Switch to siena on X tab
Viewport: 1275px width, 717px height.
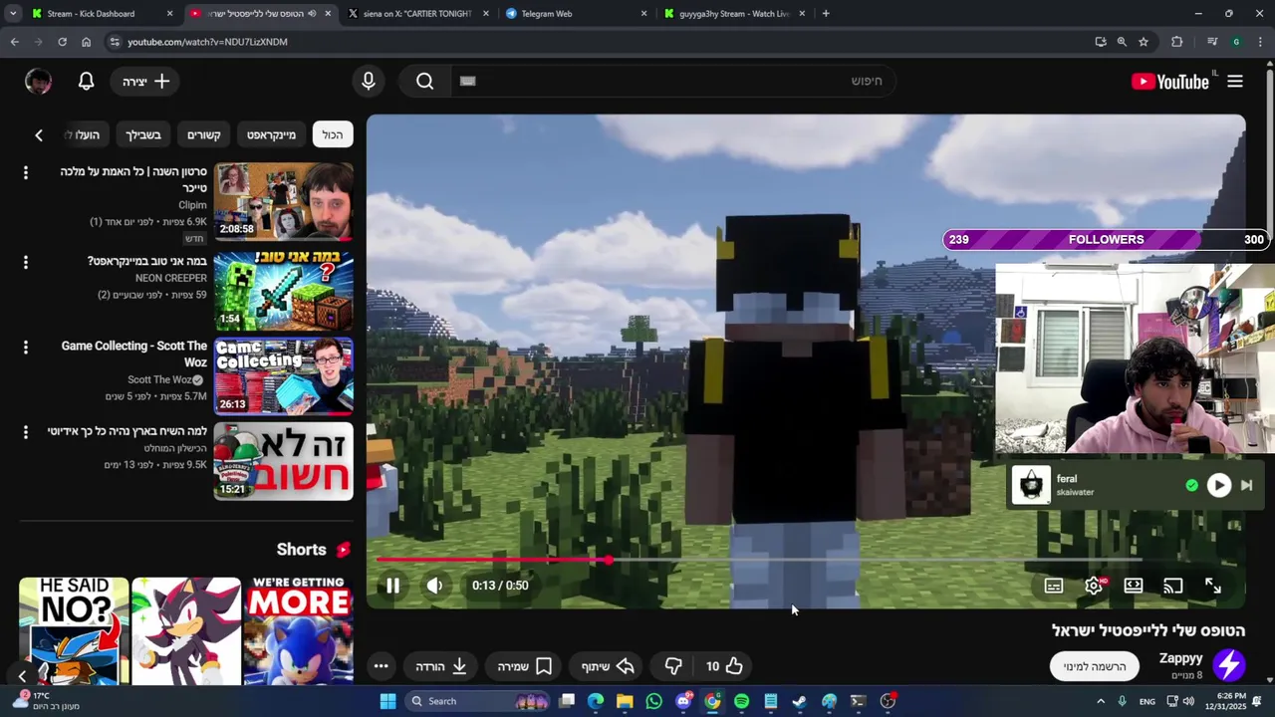417,14
